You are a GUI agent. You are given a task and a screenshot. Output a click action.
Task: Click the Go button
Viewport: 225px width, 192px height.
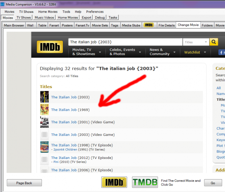click(213, 183)
